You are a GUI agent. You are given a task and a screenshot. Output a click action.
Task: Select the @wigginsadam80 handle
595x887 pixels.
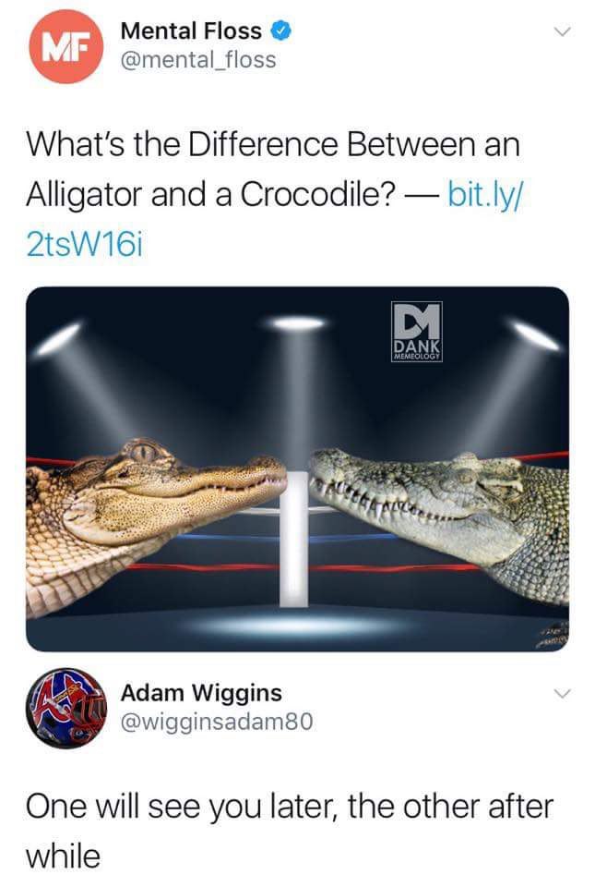tap(216, 722)
